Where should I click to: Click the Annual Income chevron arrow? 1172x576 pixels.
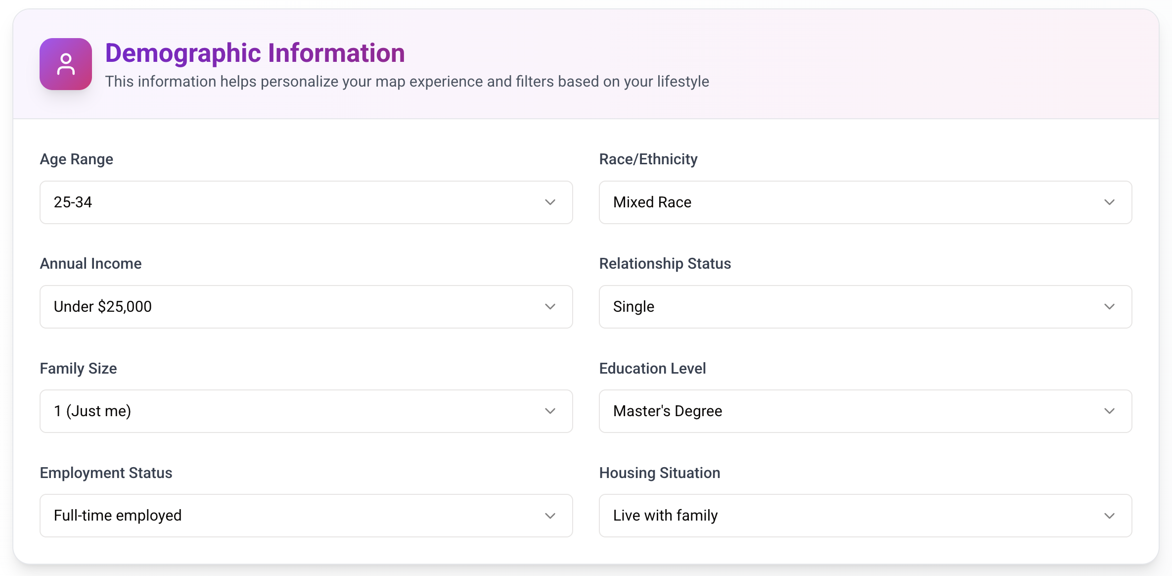(x=550, y=307)
